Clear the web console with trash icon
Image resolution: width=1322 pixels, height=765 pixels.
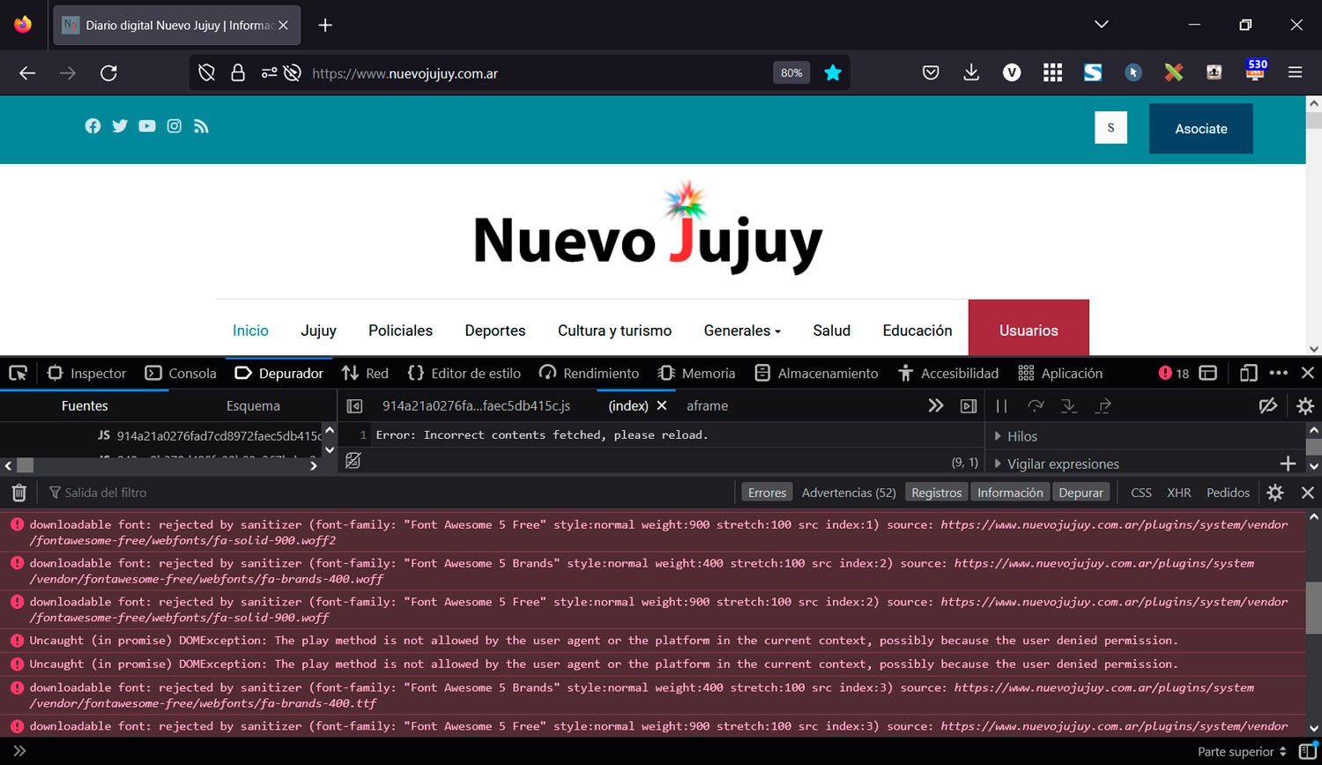point(19,493)
